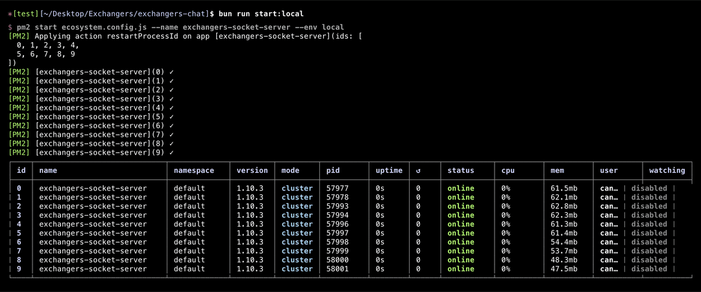Click 'exchangers-socket-server' name in pid 57999 row
The width and height of the screenshot is (701, 292).
pos(93,251)
